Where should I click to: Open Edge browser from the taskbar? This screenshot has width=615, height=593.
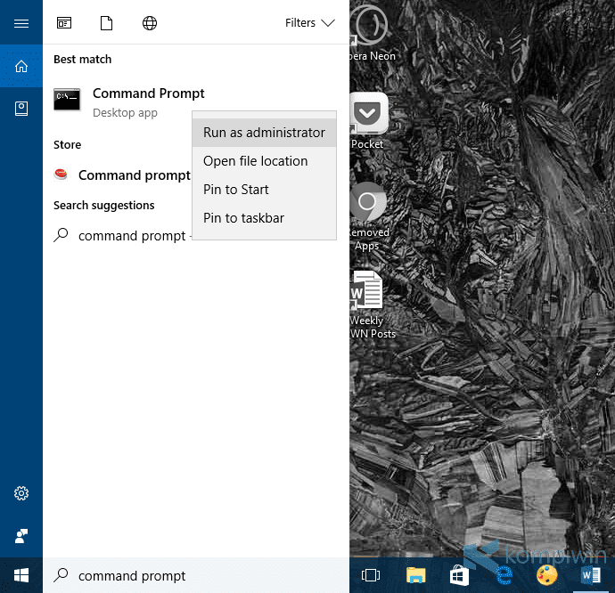(504, 575)
